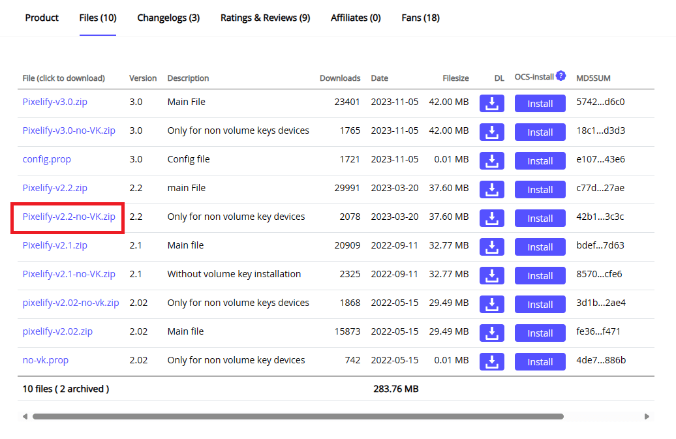Click the Filesize column header
Viewport: 676px width, 439px height.
pyautogui.click(x=455, y=78)
